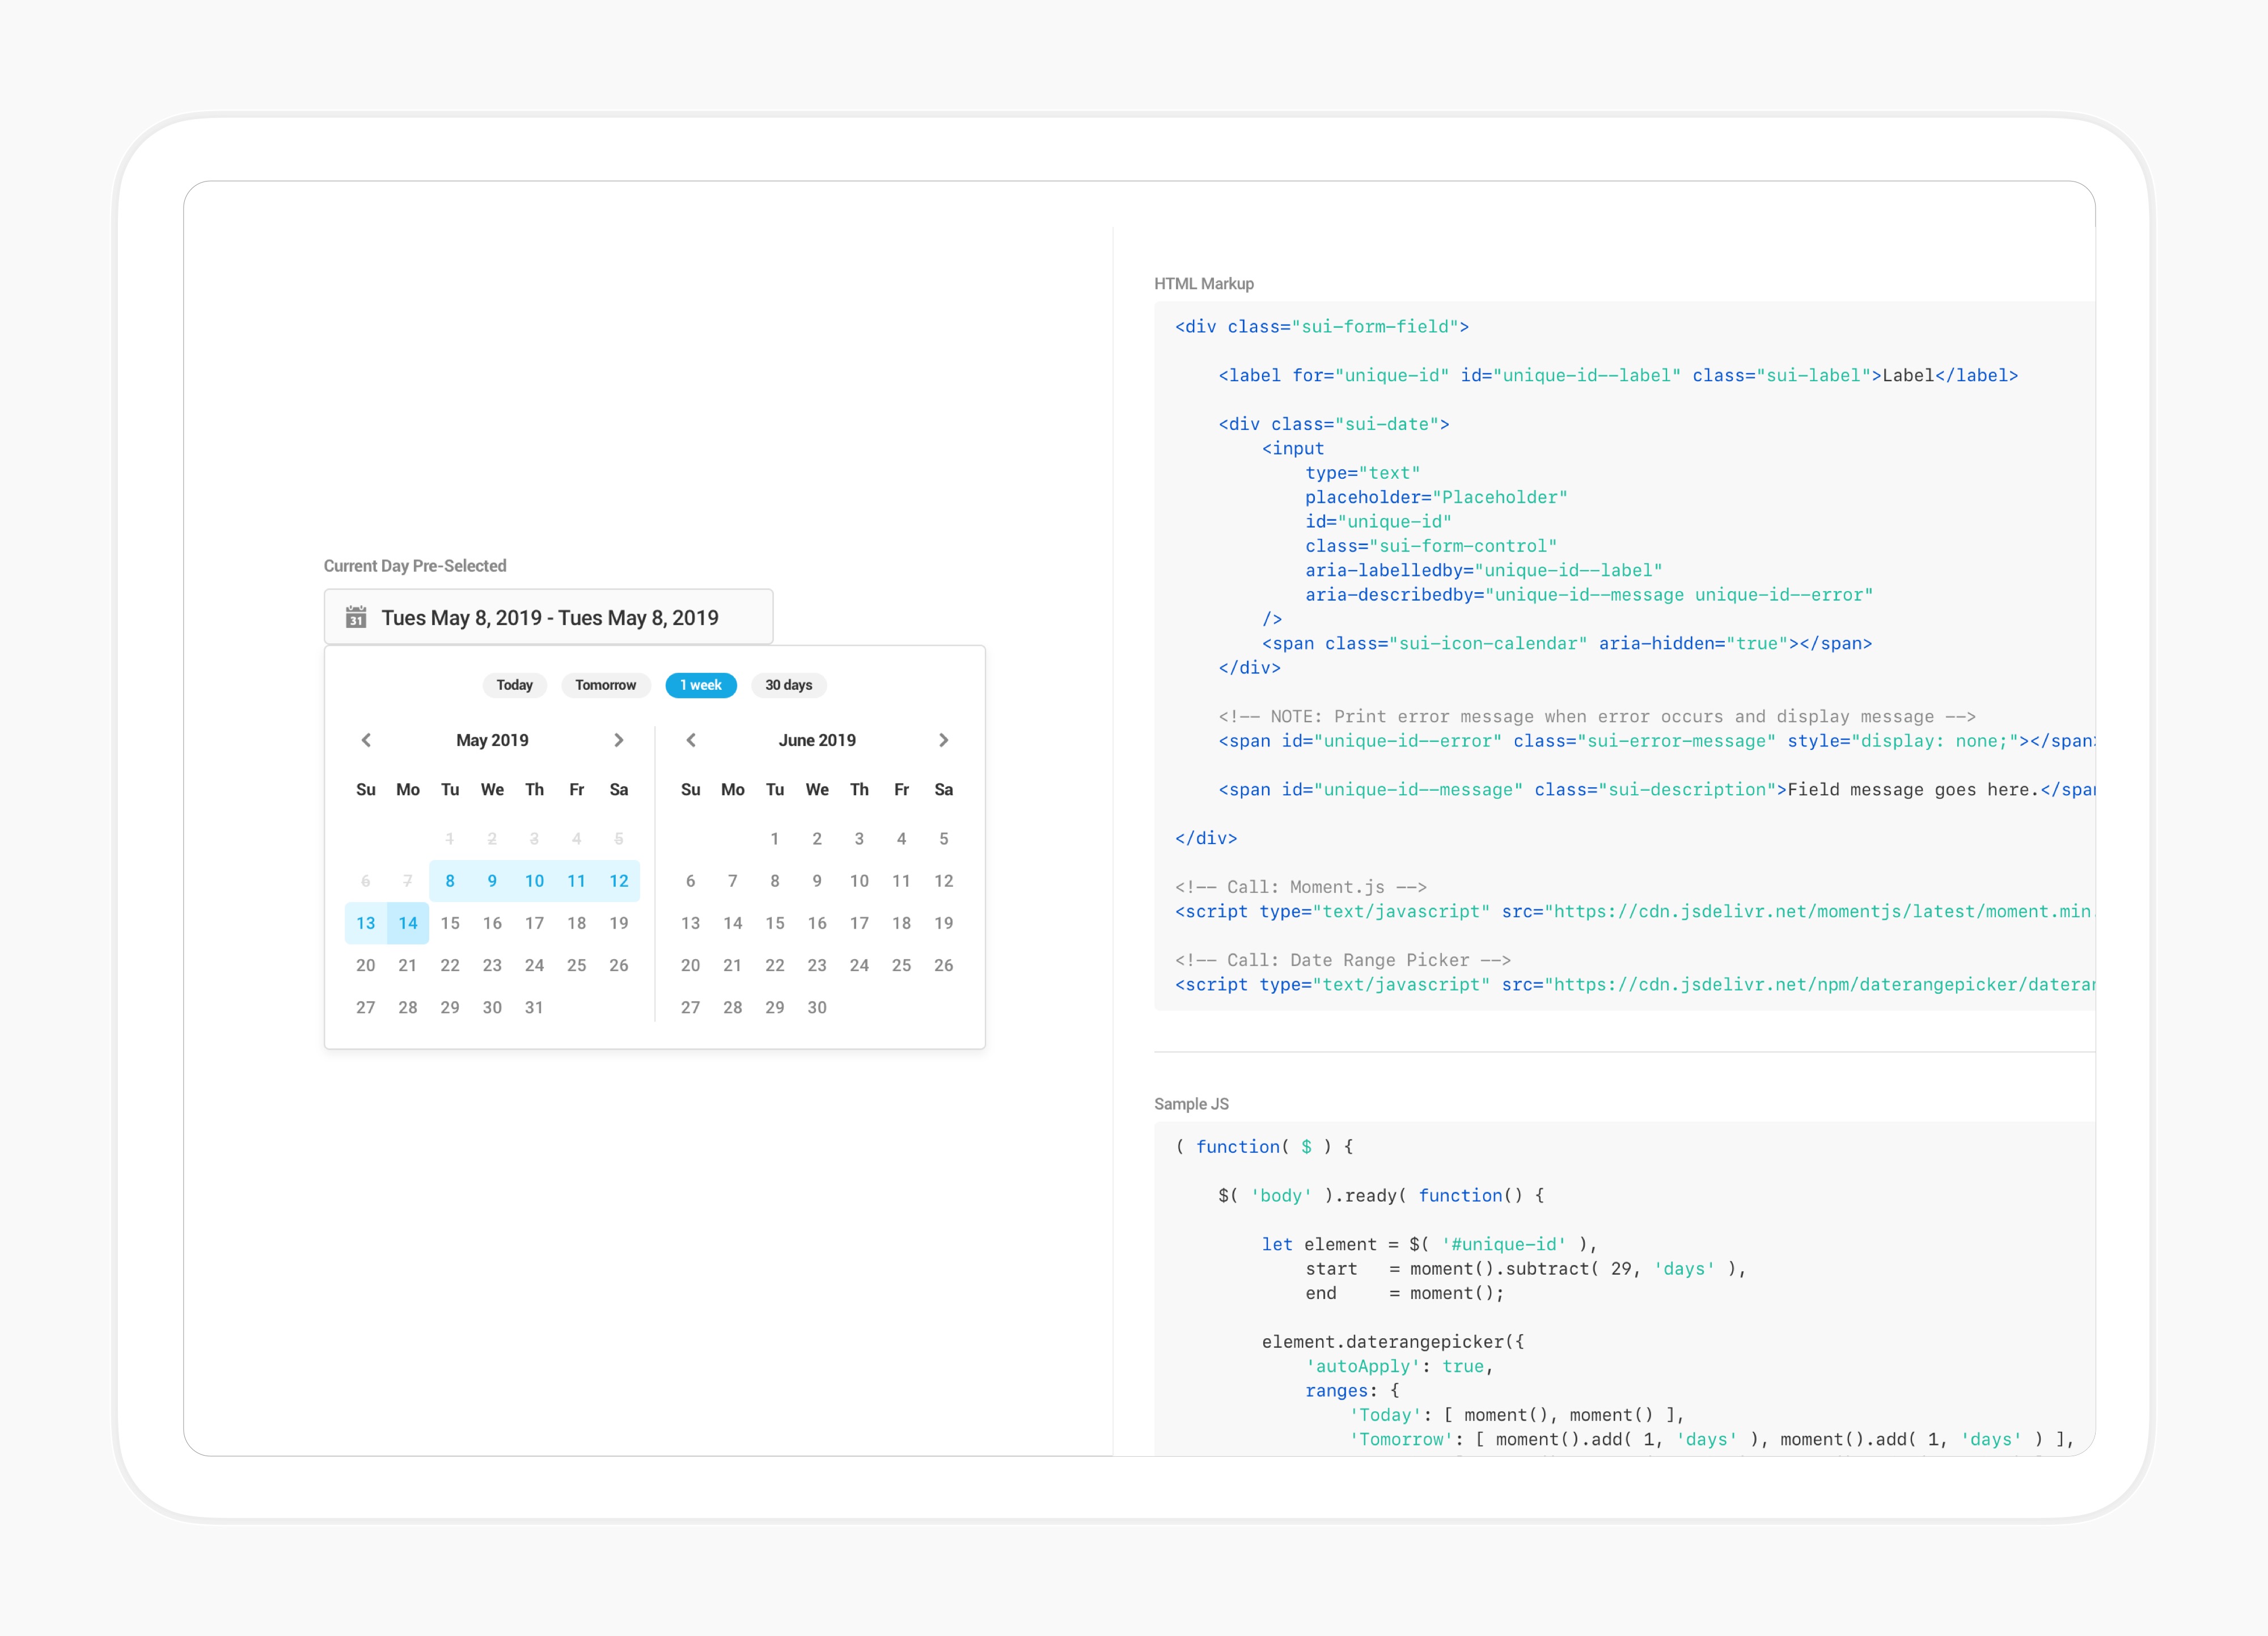Pick May 27 in the May calendar
Screen dimensions: 2268x1636
366,1007
